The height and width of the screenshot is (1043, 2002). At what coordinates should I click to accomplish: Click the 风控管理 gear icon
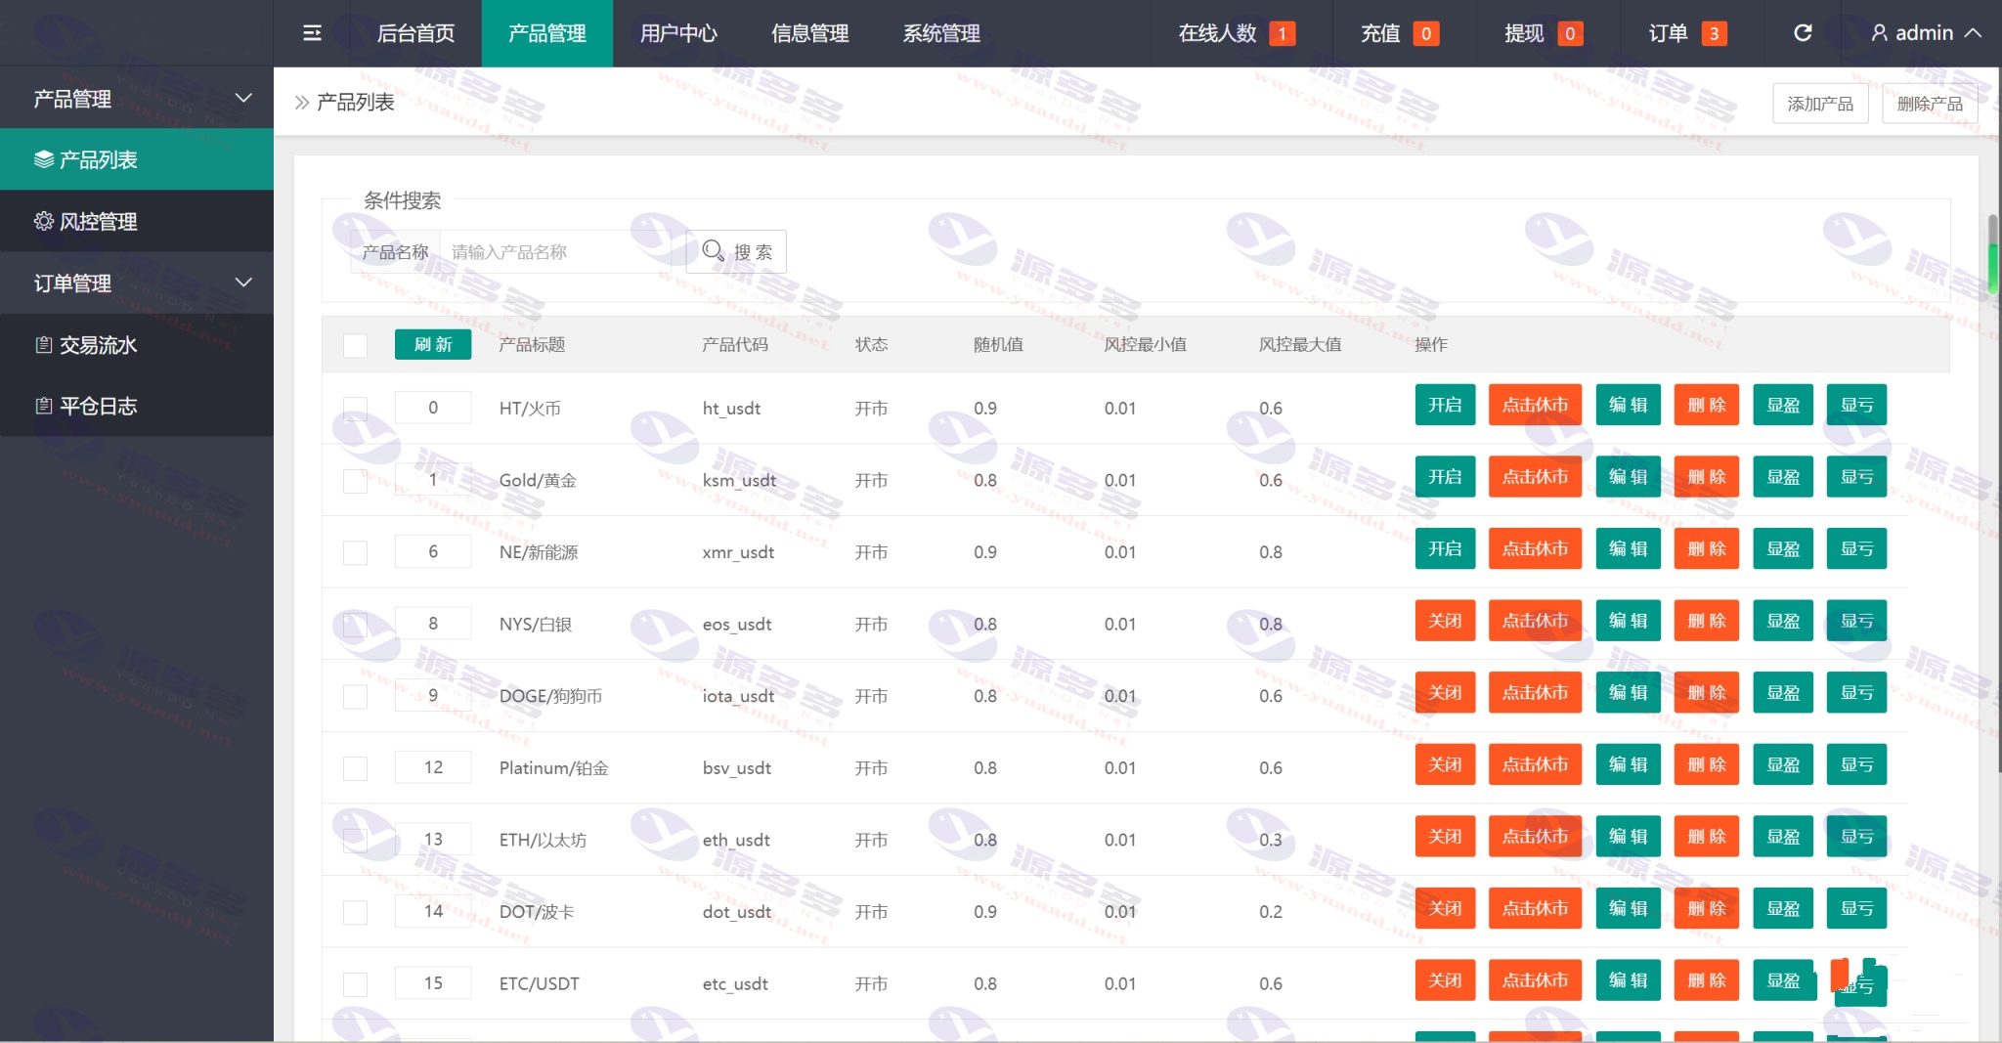pyautogui.click(x=43, y=221)
